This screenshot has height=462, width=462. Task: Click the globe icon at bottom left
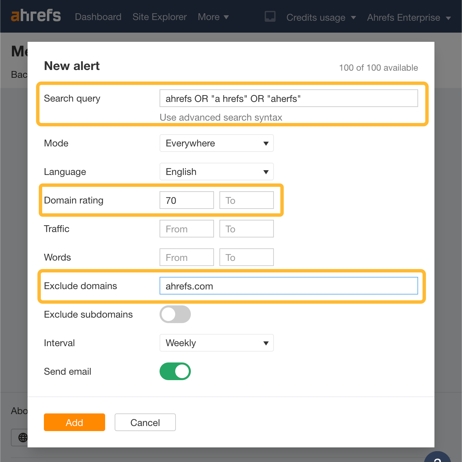(x=23, y=438)
